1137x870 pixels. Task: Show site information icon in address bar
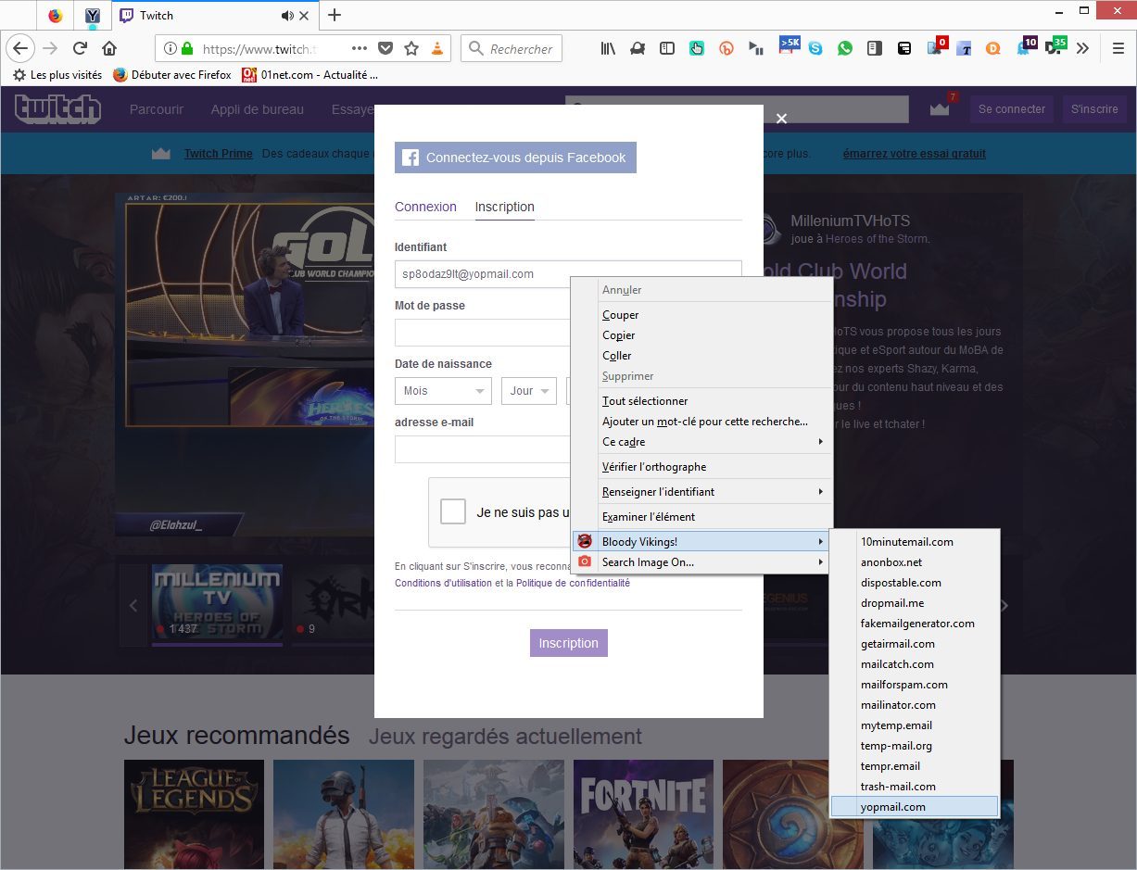[169, 48]
